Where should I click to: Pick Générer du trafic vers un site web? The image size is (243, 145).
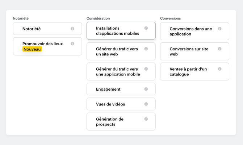[116, 51]
